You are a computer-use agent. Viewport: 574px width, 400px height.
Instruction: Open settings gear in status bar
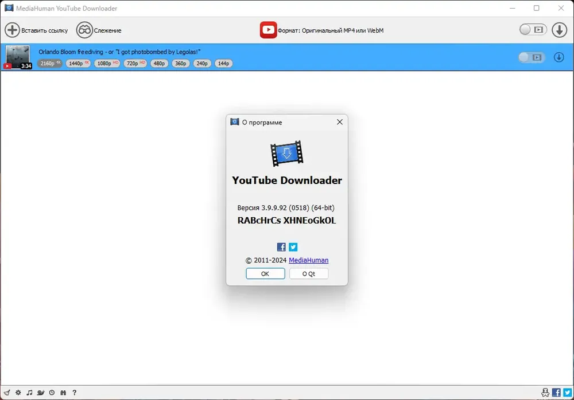(x=18, y=393)
